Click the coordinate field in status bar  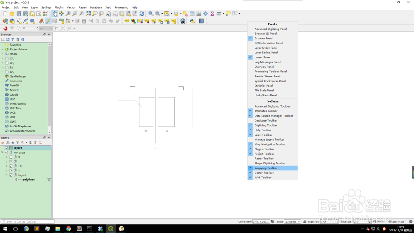coord(261,222)
